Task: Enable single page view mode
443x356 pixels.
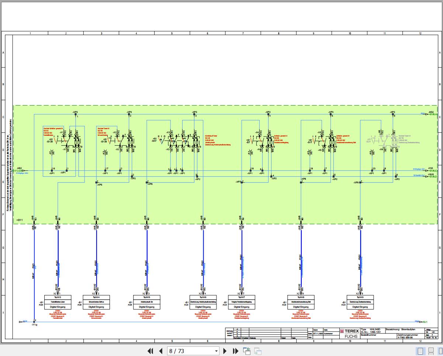Action: coord(420,351)
